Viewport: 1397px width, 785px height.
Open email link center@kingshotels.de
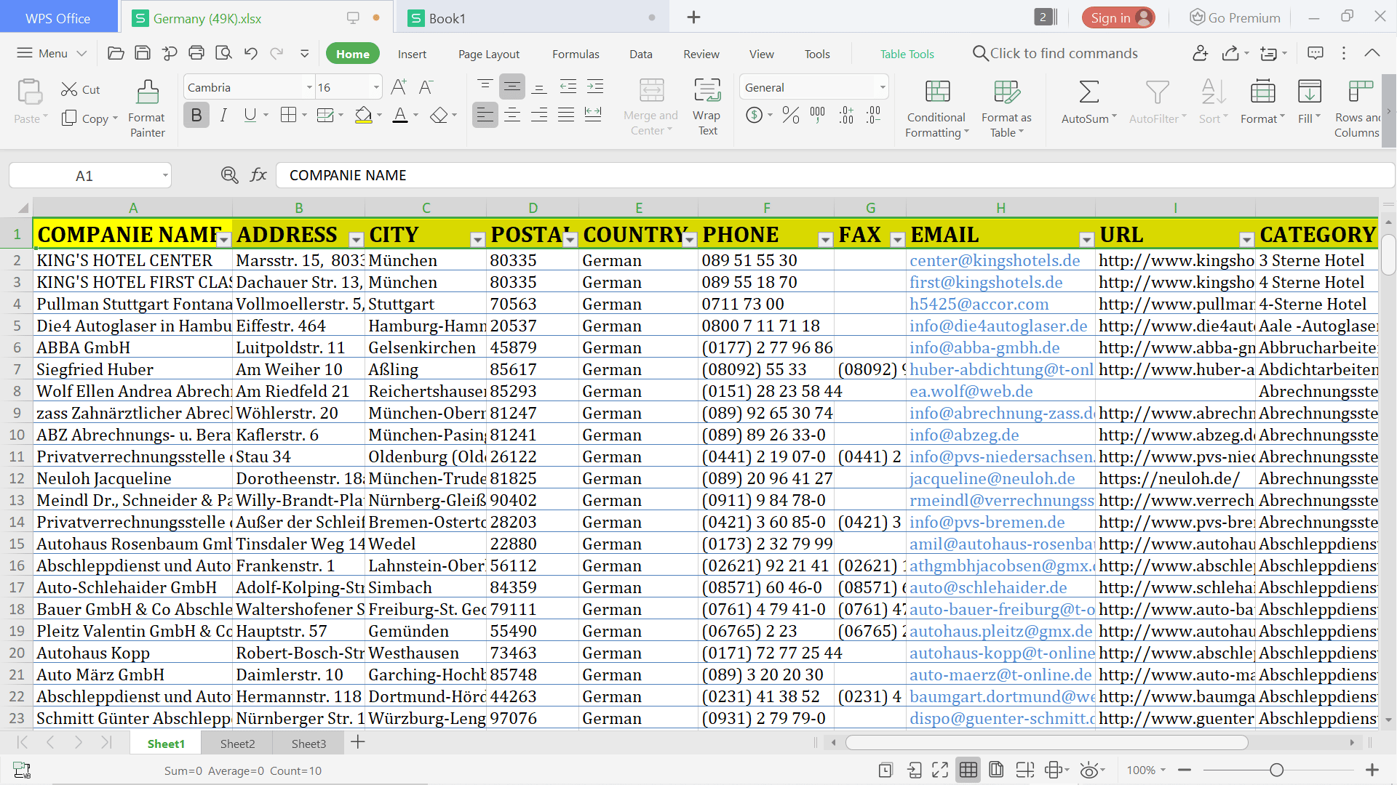[995, 260]
